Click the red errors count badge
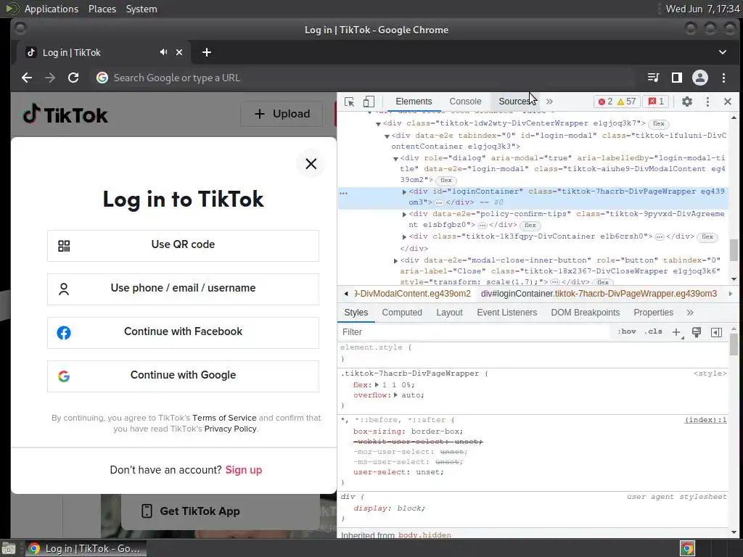Viewport: 743px width, 557px height. [606, 102]
